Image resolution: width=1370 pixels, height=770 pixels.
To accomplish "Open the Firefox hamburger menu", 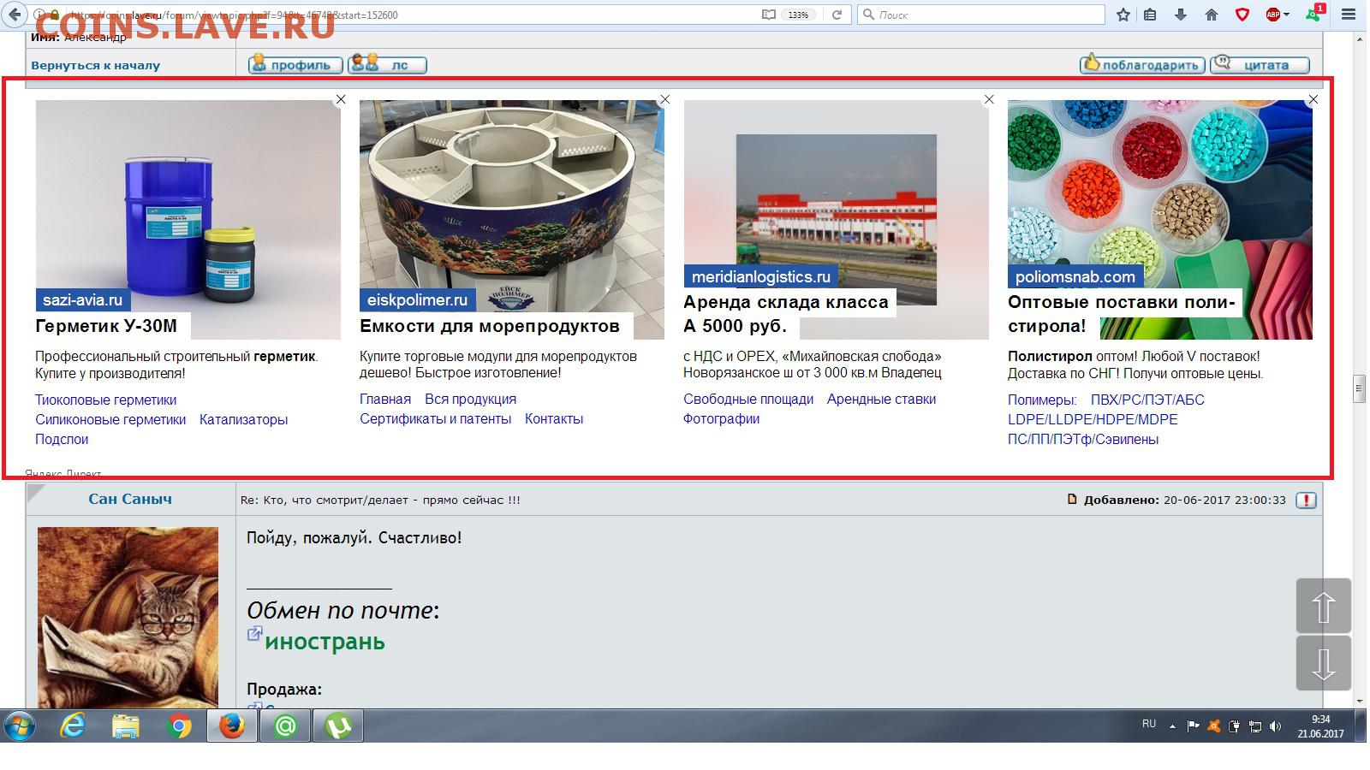I will 1348,15.
